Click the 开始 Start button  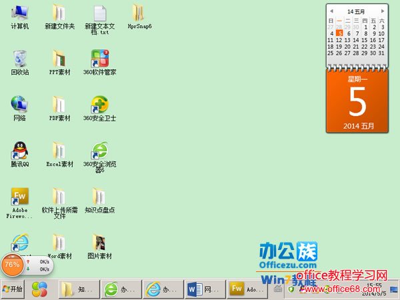13,289
